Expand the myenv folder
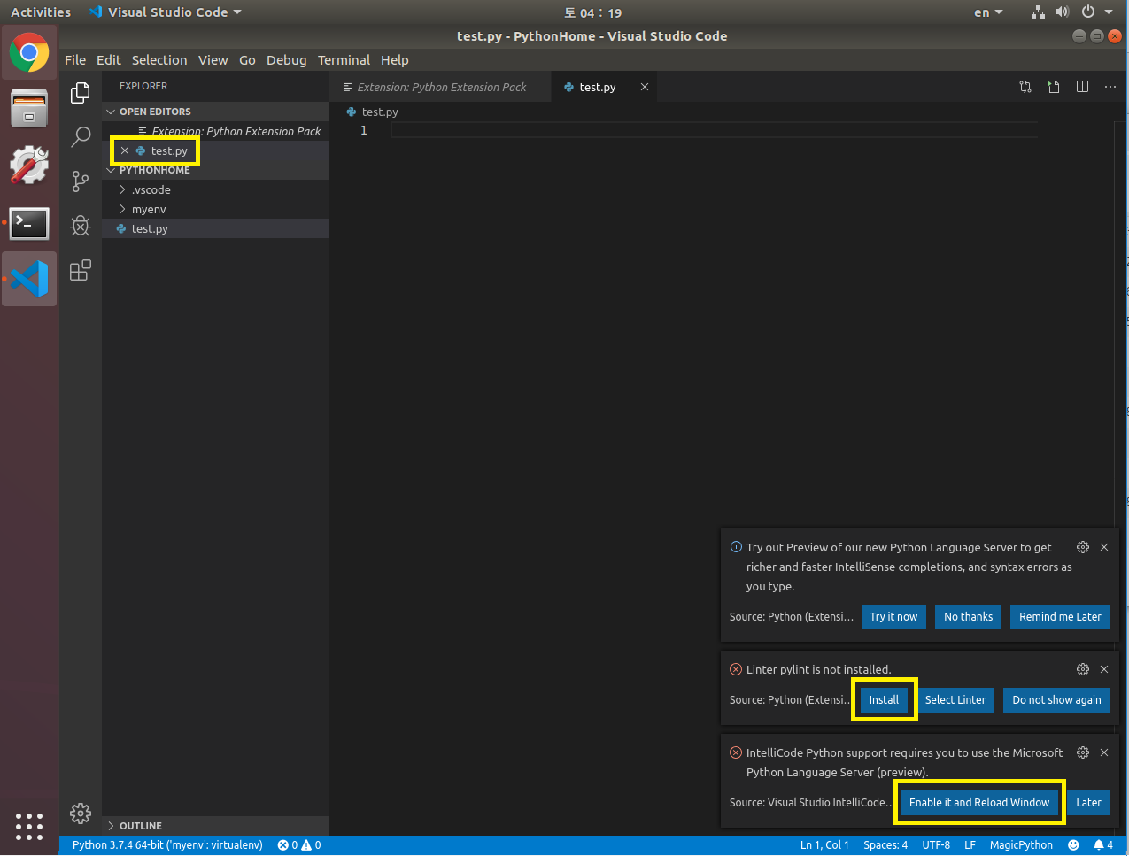Screen dimensions: 1129x856 215,209
